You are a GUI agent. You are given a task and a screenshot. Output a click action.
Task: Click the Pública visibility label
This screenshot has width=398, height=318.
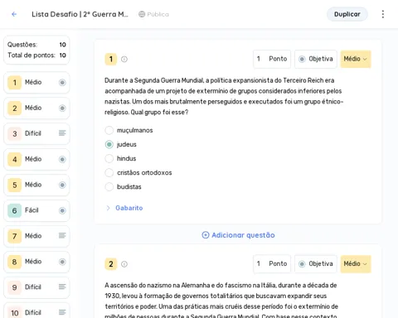pos(158,14)
